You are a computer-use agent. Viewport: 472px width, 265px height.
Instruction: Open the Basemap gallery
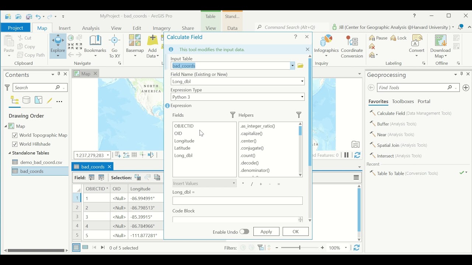pos(135,46)
